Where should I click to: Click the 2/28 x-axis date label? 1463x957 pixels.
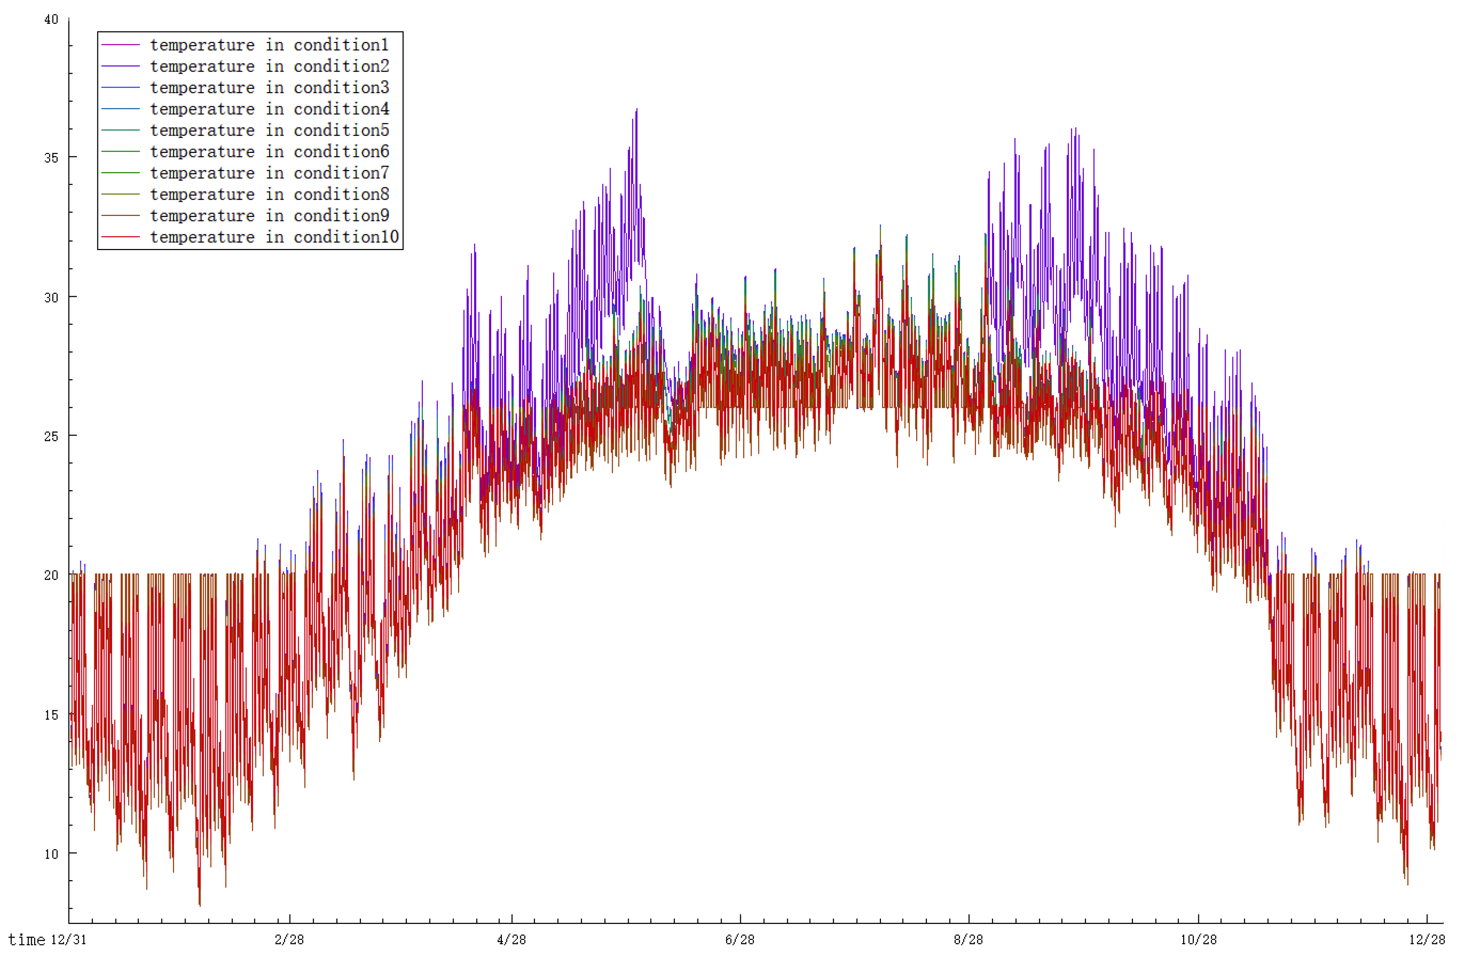pyautogui.click(x=289, y=940)
